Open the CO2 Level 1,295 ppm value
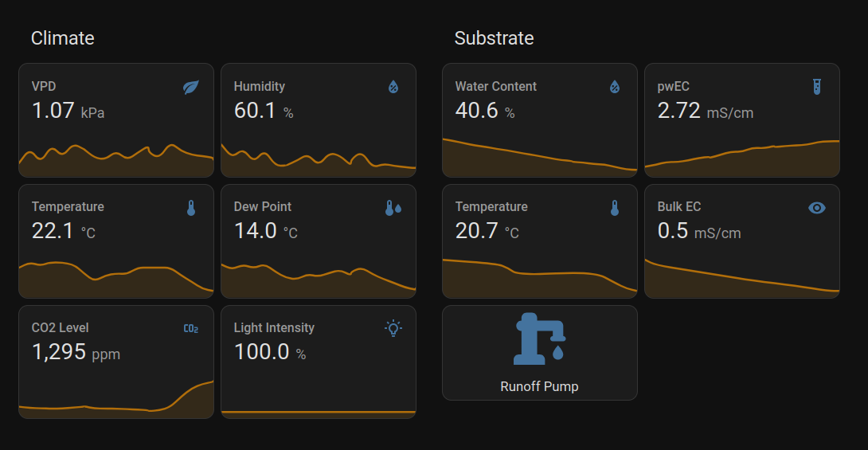This screenshot has height=450, width=868. pos(76,352)
